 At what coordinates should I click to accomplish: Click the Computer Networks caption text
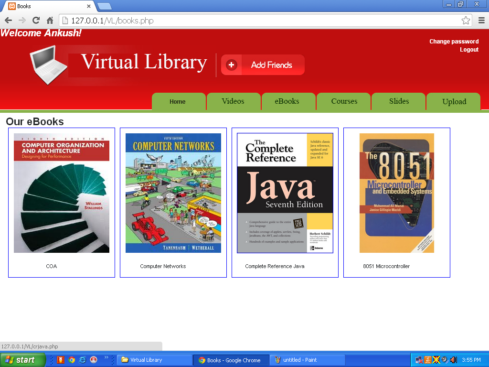pos(163,266)
